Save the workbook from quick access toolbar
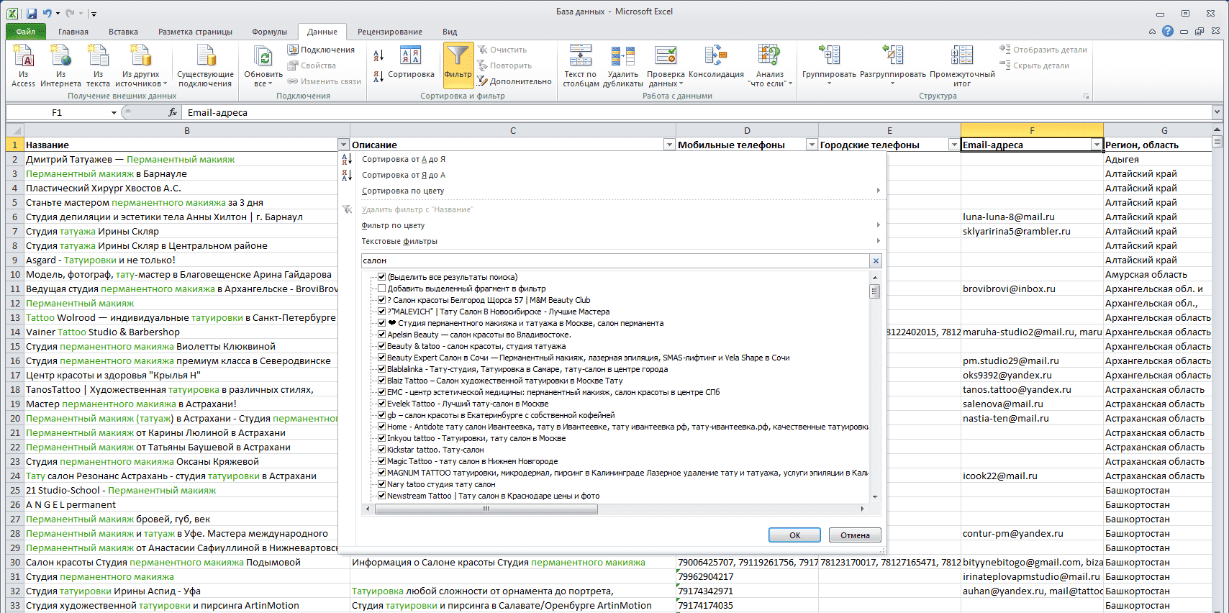Image resolution: width=1229 pixels, height=613 pixels. point(32,13)
